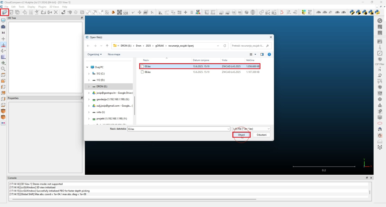Click the MLS toolbar icon
The height and width of the screenshot is (207, 386).
click(x=274, y=12)
